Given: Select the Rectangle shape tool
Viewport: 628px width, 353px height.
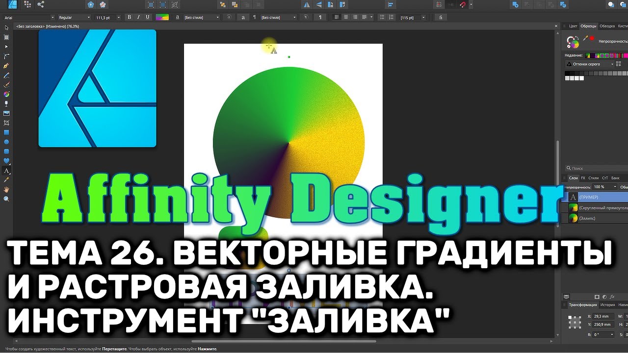Looking at the screenshot, I should click(6, 132).
